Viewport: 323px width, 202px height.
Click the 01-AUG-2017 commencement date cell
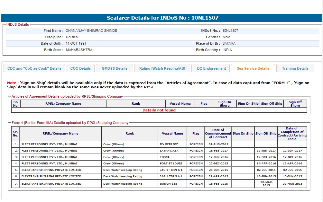click(x=218, y=144)
